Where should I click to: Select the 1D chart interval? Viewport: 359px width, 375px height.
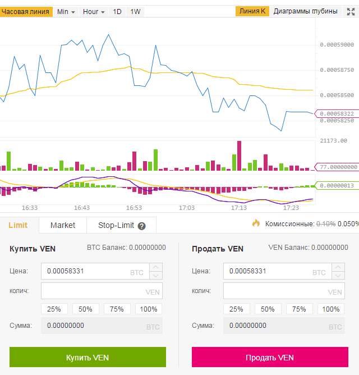point(117,11)
